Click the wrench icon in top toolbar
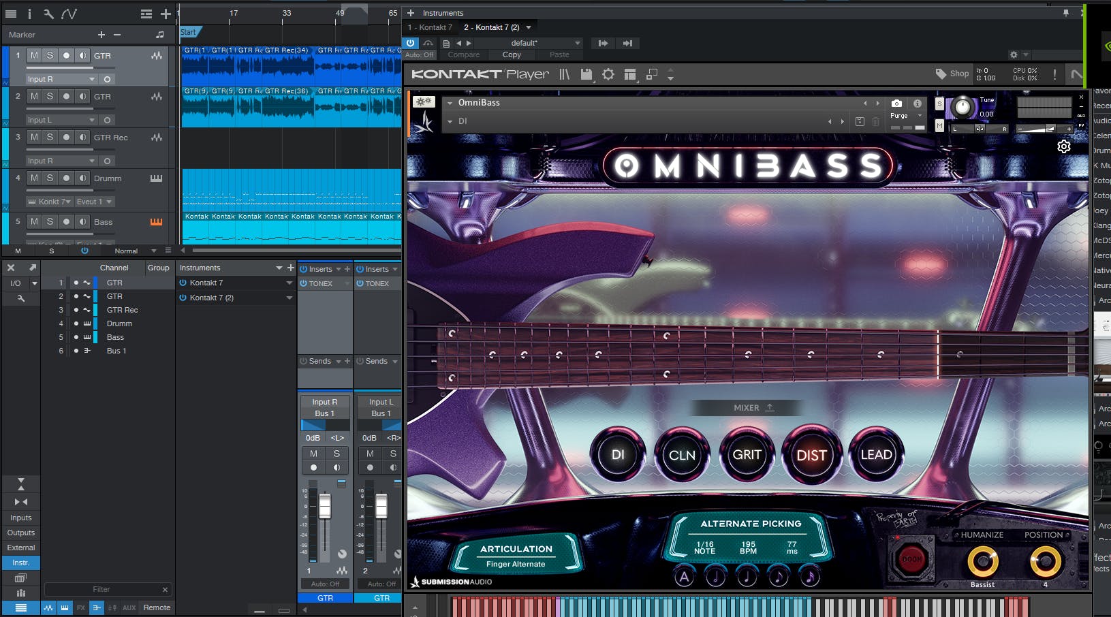The height and width of the screenshot is (617, 1111). (x=48, y=14)
